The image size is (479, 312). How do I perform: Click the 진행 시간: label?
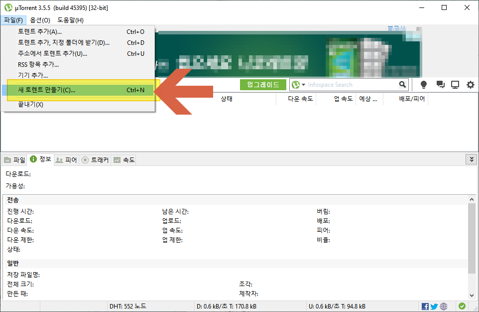point(20,211)
